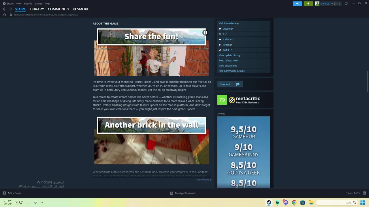
Task: Open notifications via the green bell button
Action: pyautogui.click(x=308, y=3)
